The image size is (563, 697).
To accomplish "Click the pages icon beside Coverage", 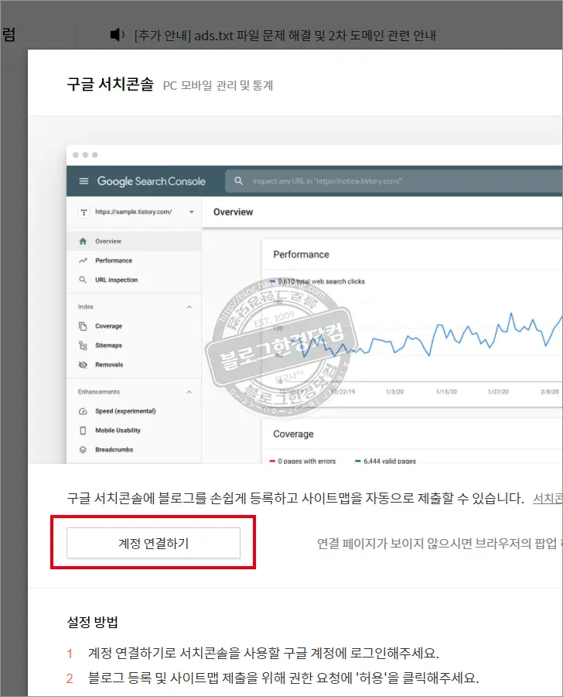I will coord(83,326).
